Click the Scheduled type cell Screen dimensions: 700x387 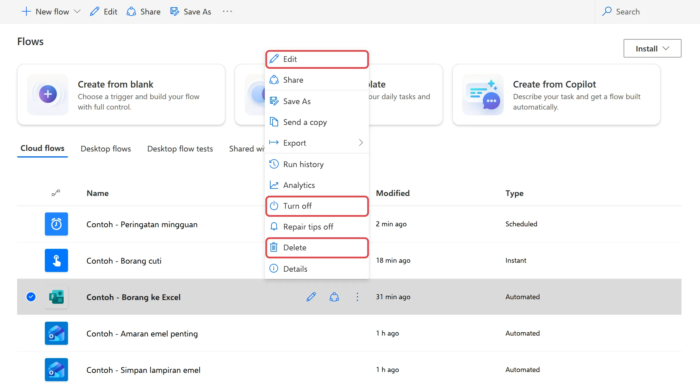pos(521,224)
